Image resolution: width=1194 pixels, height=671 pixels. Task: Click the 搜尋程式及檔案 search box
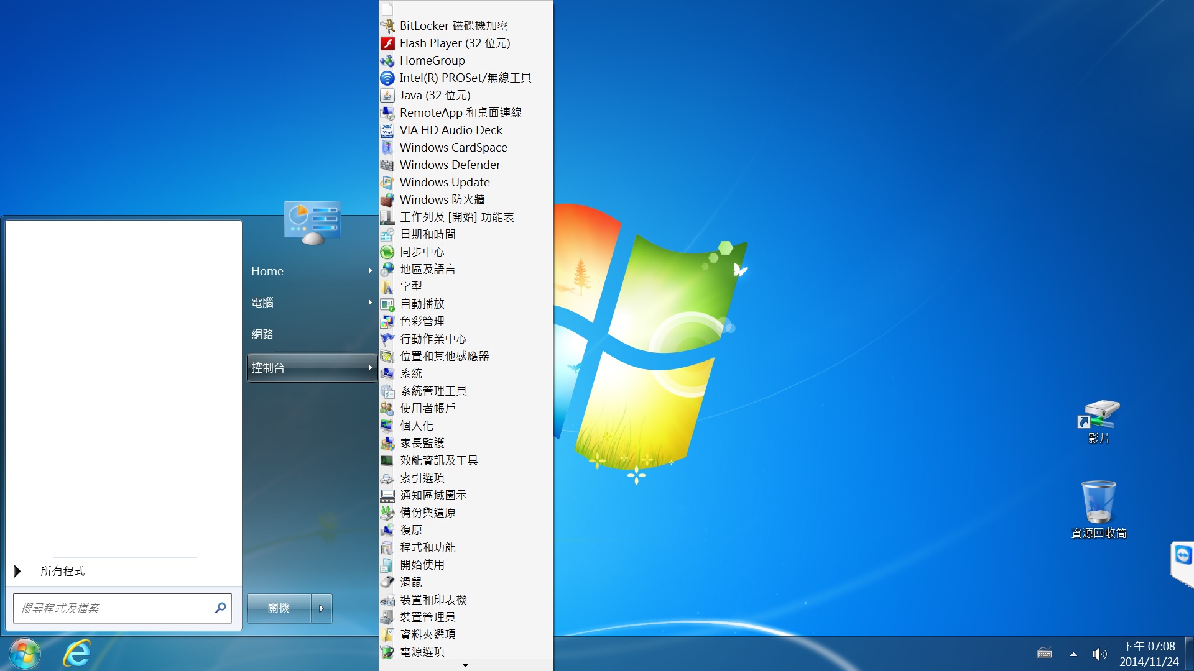123,608
